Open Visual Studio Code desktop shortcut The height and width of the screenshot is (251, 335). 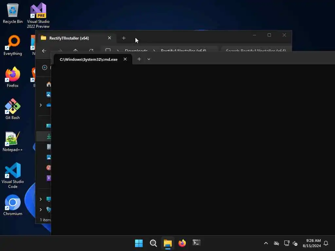pyautogui.click(x=13, y=176)
